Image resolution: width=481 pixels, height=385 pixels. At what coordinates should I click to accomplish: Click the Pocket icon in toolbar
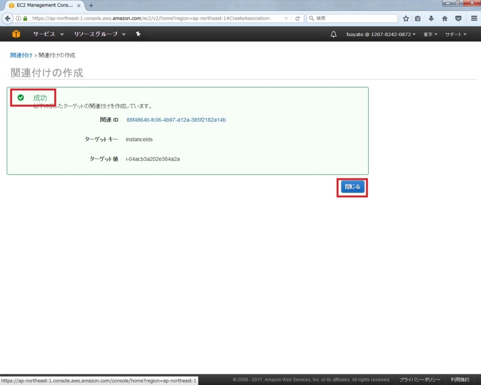458,18
